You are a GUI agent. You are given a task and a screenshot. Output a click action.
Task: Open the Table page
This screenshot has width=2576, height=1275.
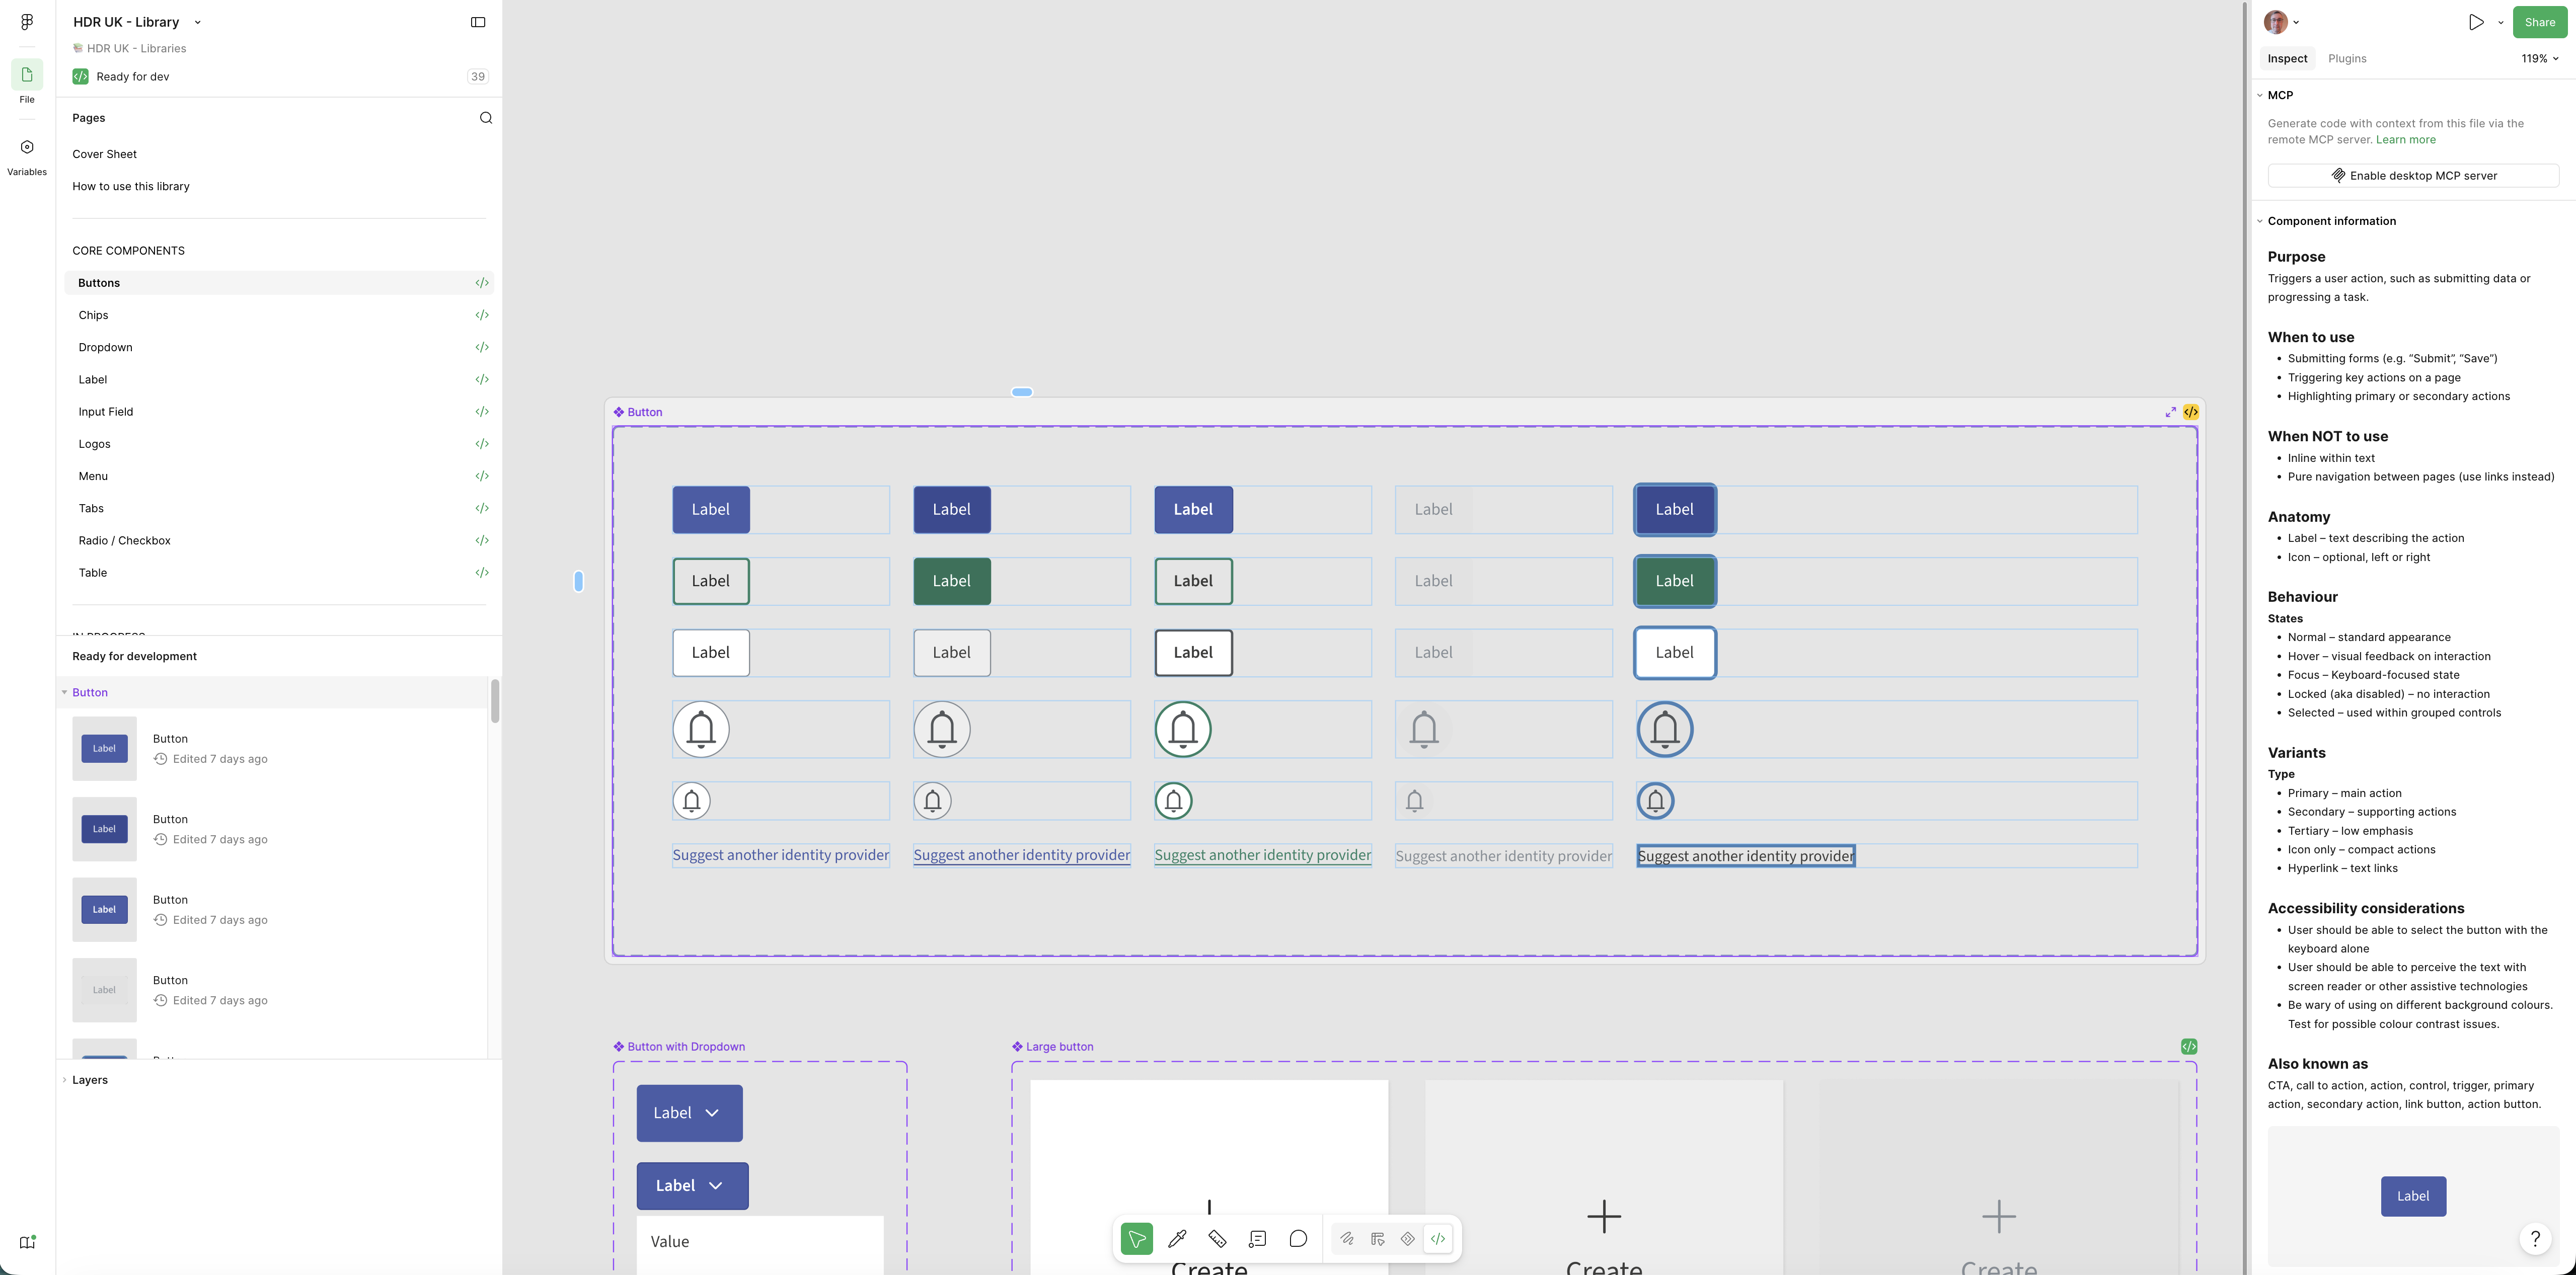point(279,573)
